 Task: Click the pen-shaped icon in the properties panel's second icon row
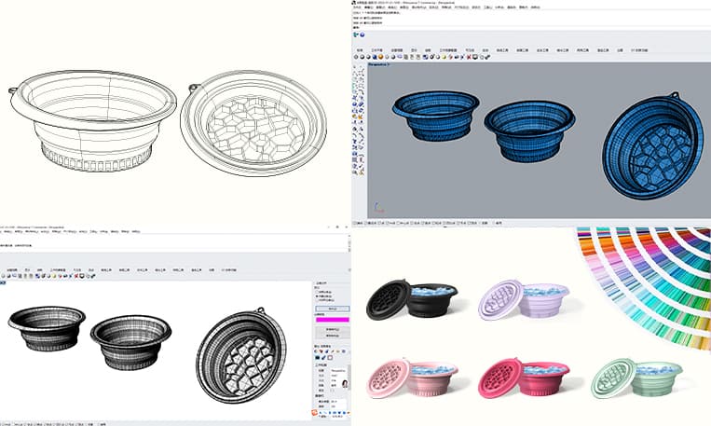pos(323,358)
